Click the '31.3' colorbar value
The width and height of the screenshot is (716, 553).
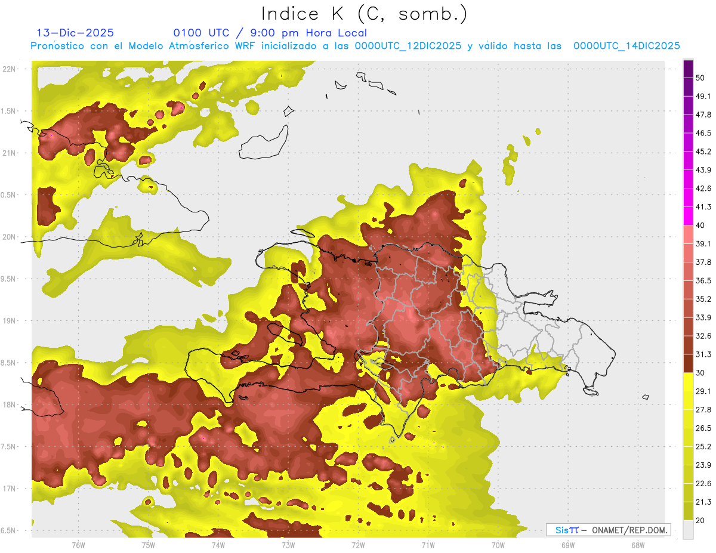[x=703, y=354]
